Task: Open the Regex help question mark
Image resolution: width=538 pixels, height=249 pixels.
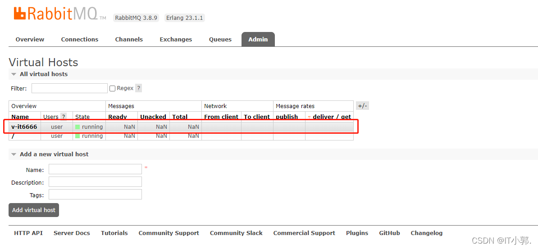Action: point(138,88)
